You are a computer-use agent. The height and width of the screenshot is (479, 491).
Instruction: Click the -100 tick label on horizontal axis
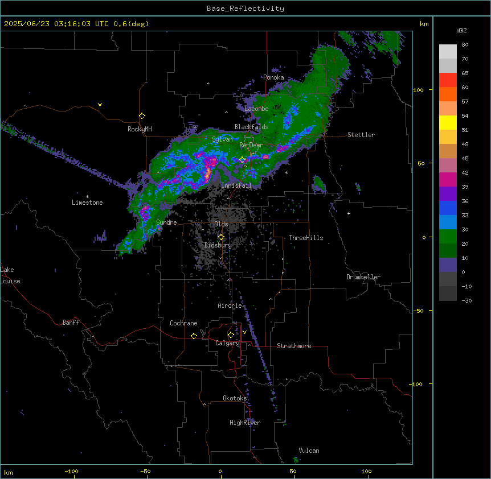coord(71,471)
